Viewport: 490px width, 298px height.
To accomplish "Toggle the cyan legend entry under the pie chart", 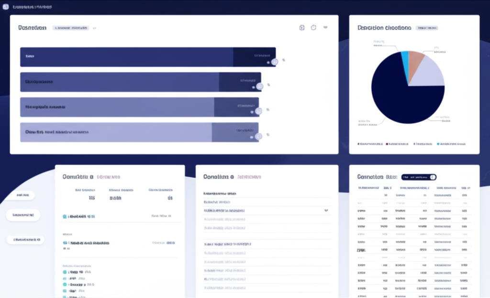I will pos(438,143).
